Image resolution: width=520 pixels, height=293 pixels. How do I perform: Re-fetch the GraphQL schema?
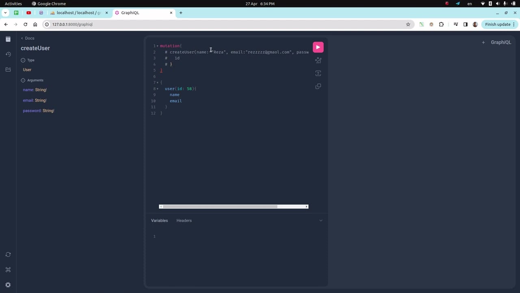(x=8, y=255)
